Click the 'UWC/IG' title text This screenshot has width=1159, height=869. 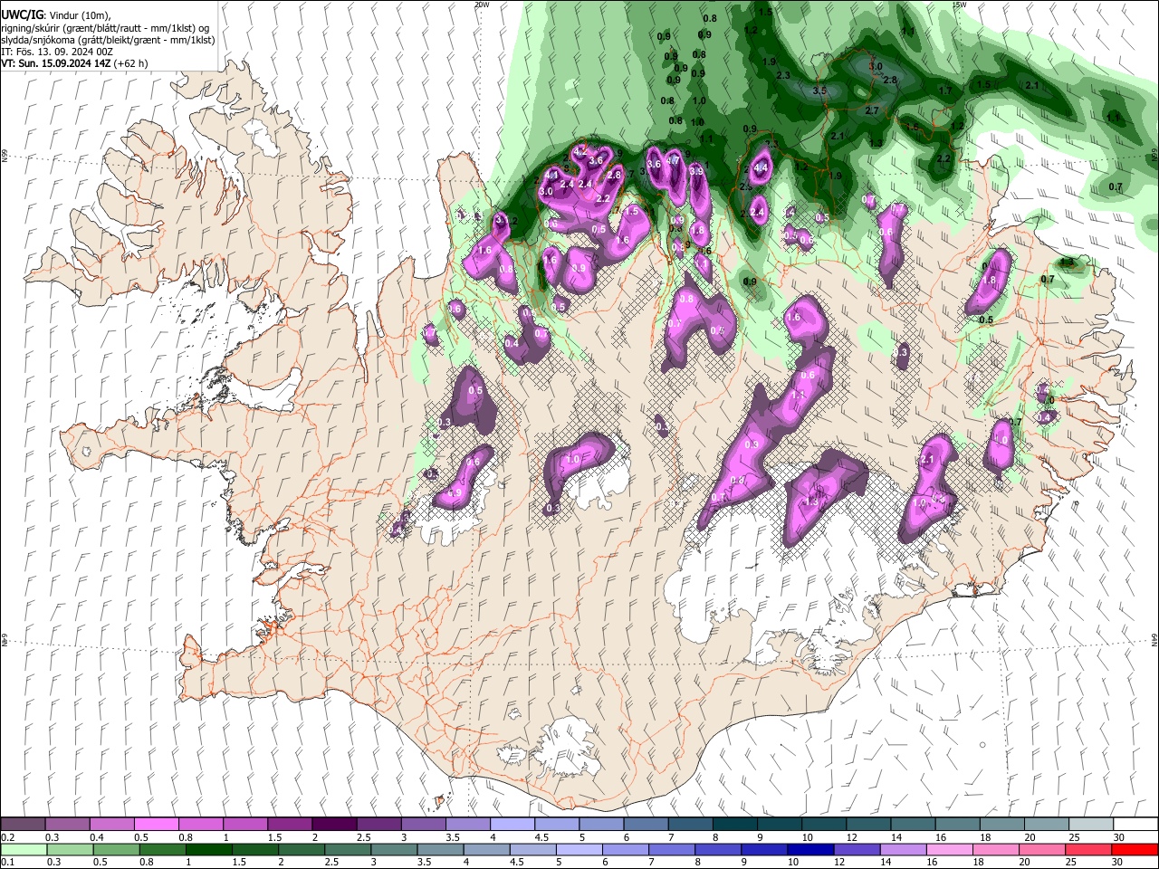tap(21, 14)
